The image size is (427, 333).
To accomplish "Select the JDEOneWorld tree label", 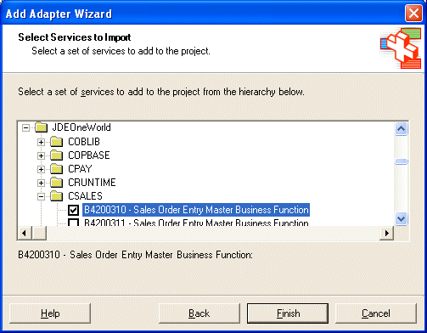I will pos(81,127).
